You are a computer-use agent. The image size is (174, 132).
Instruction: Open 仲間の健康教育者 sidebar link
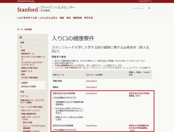click(29, 114)
